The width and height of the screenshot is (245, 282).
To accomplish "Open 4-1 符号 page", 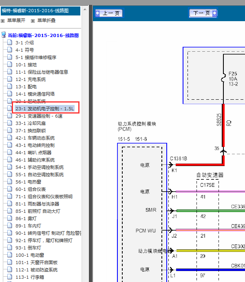I will (24, 50).
